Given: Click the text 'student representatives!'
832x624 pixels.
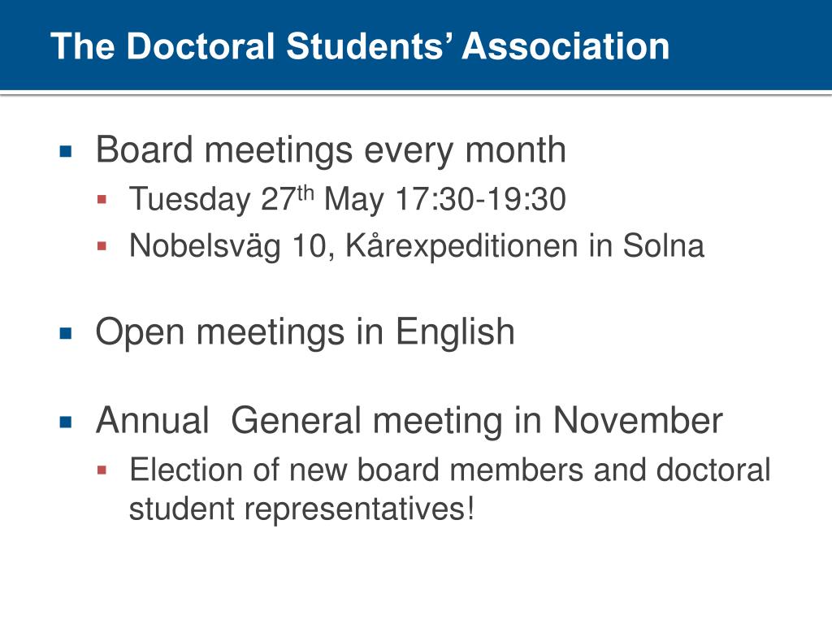Looking at the screenshot, I should [301, 509].
